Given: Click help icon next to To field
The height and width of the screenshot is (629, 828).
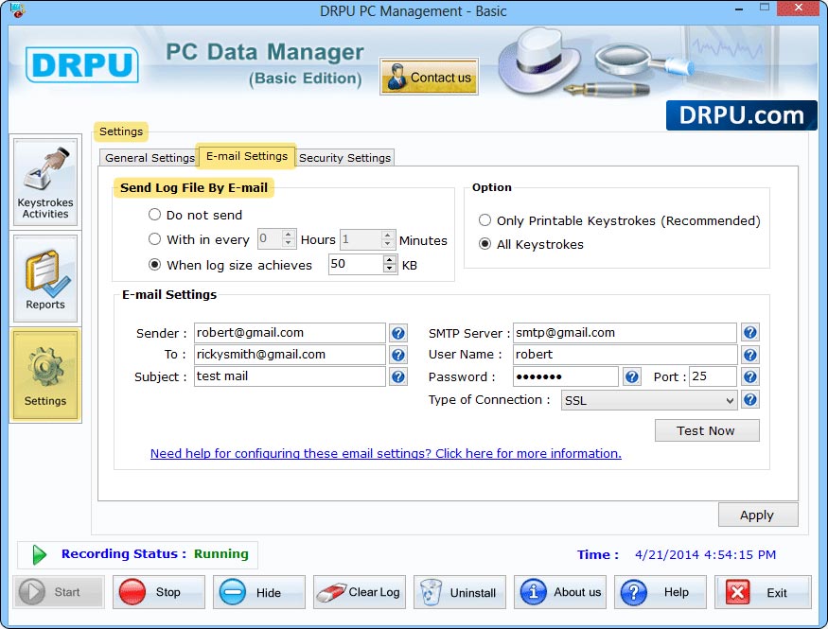Looking at the screenshot, I should tap(398, 355).
